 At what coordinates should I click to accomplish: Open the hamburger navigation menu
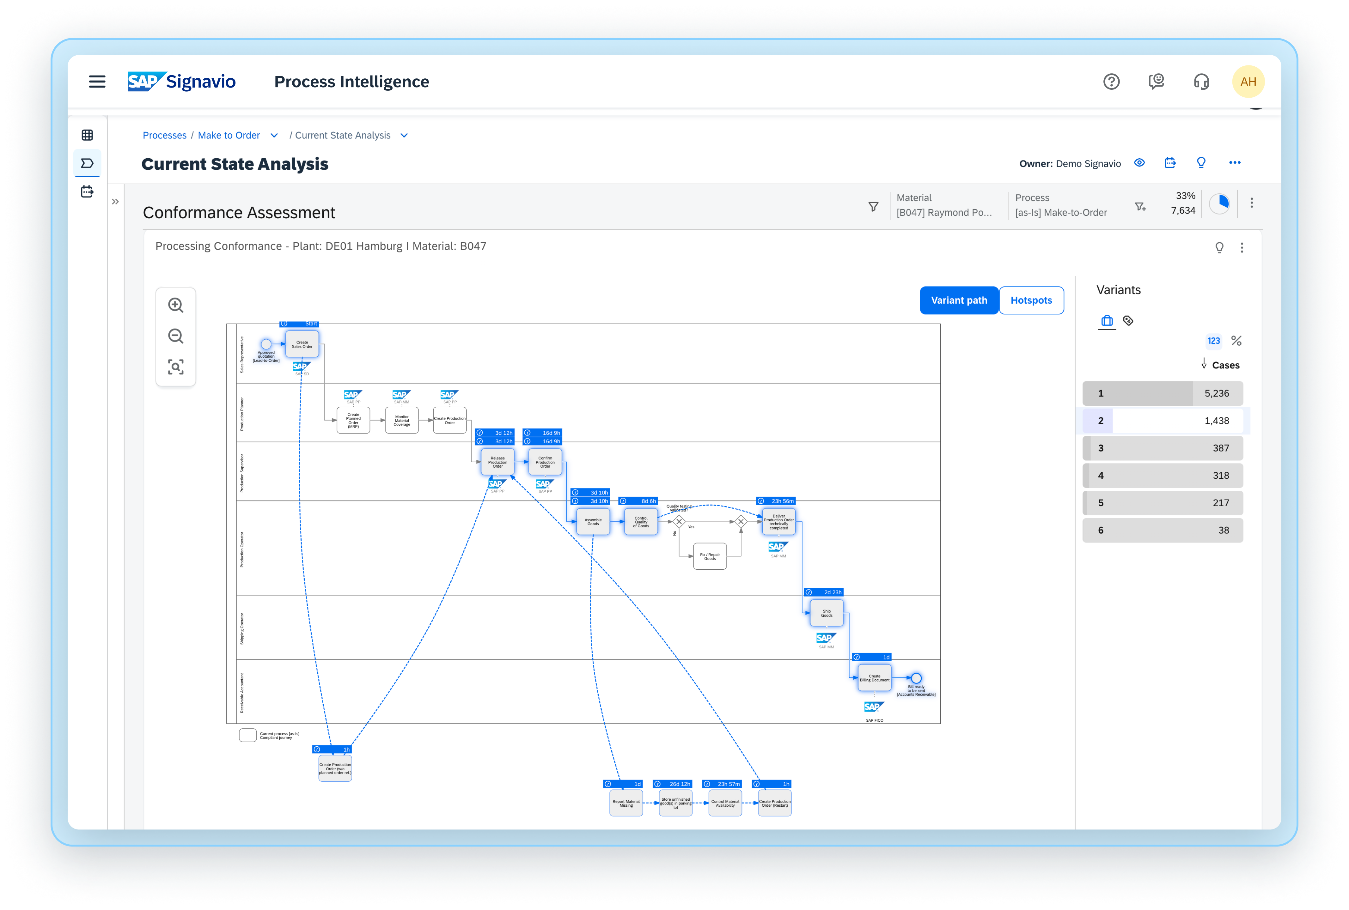[97, 81]
